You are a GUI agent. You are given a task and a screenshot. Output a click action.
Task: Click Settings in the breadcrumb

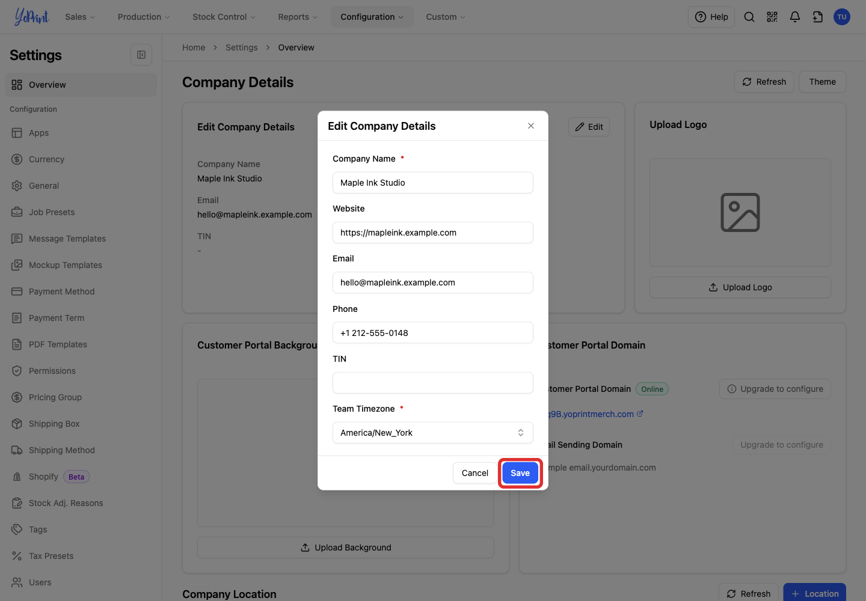click(241, 47)
